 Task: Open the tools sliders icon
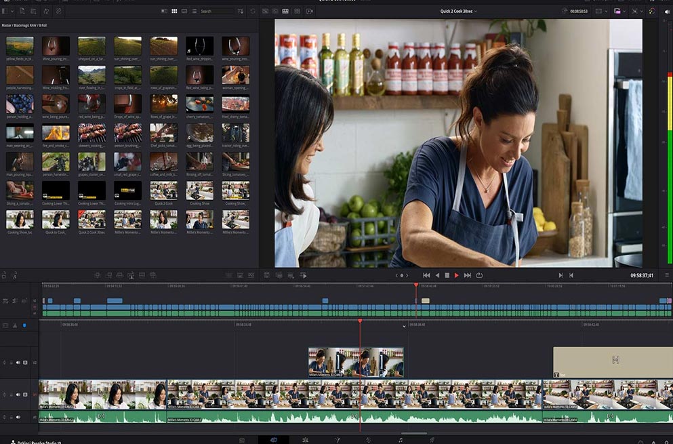(267, 275)
